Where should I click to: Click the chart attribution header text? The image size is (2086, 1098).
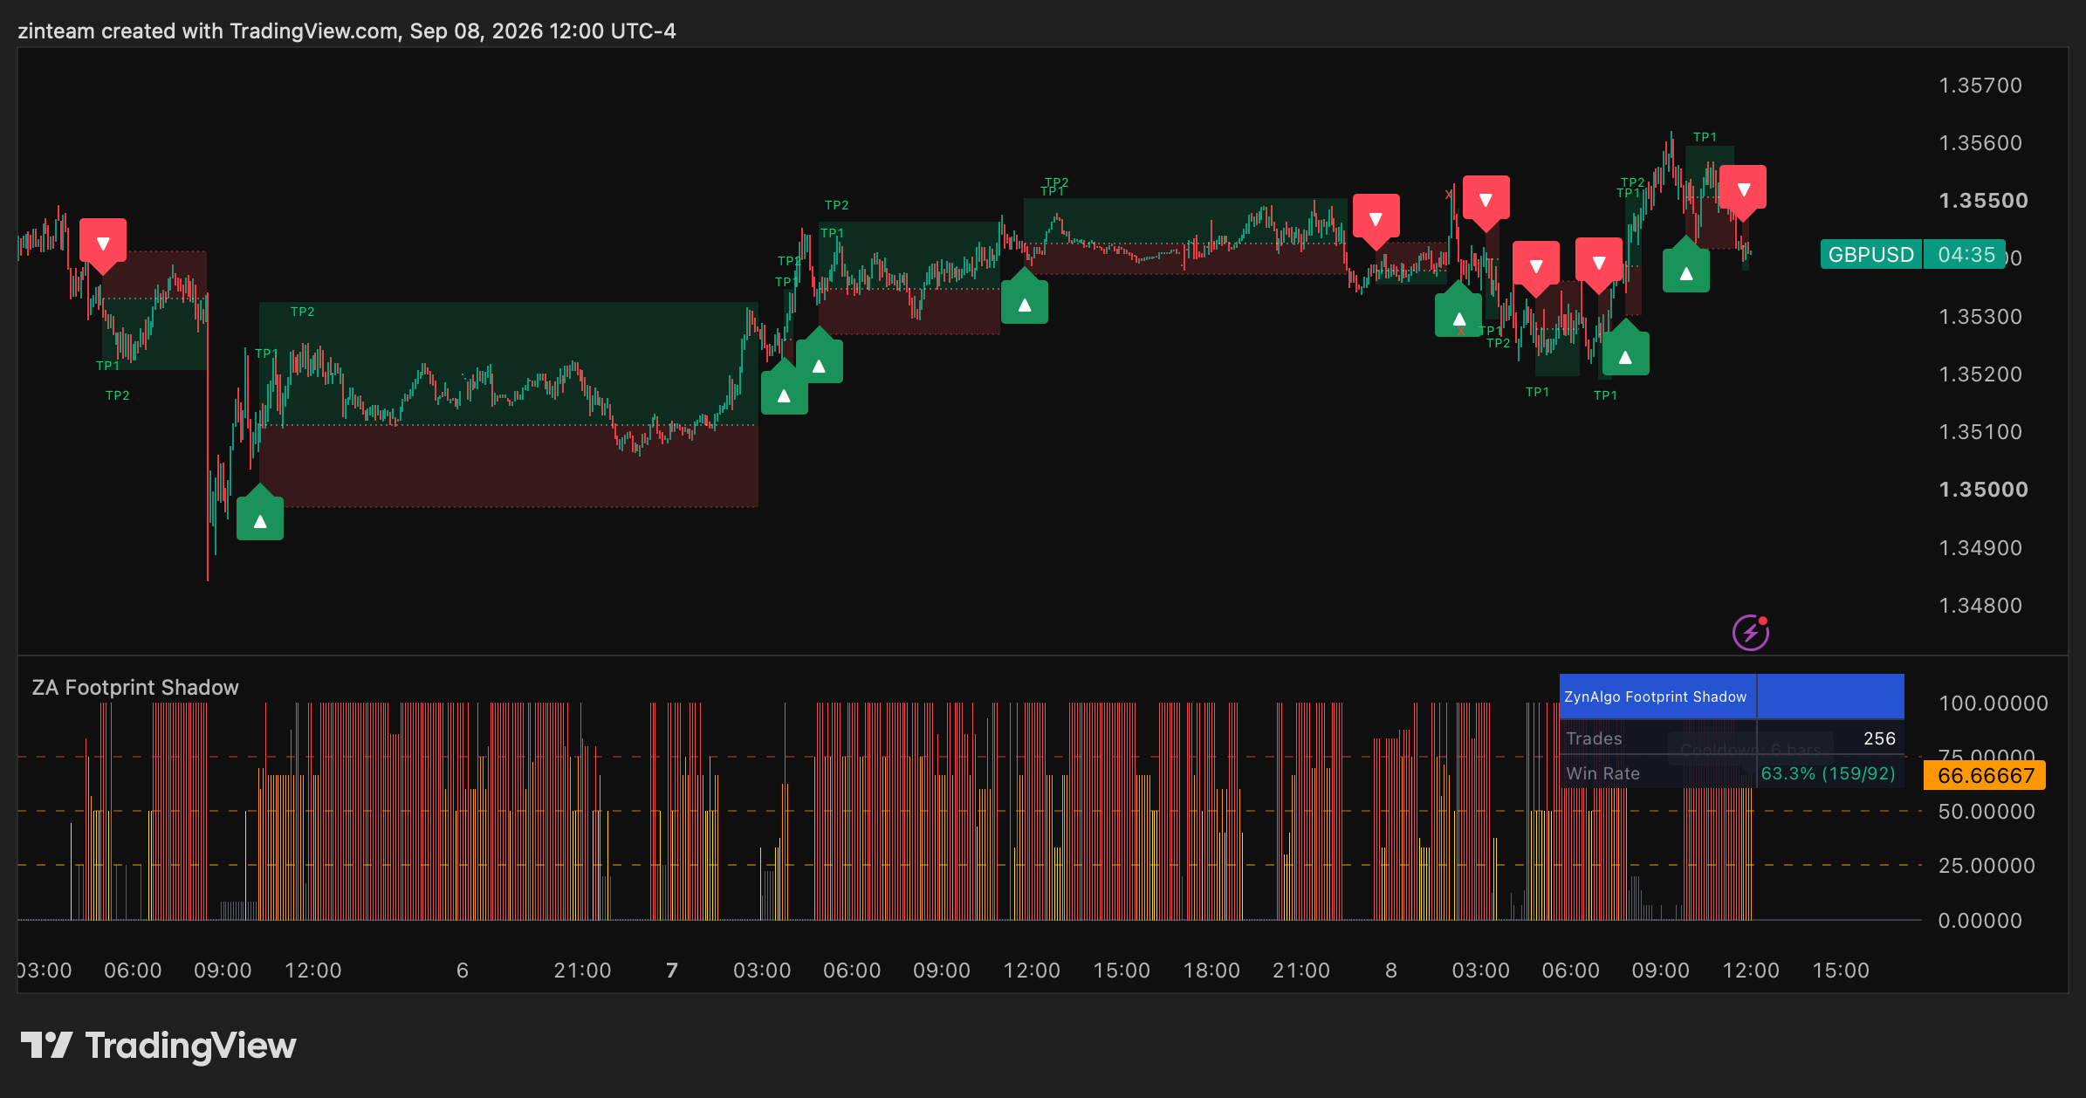pos(347,31)
